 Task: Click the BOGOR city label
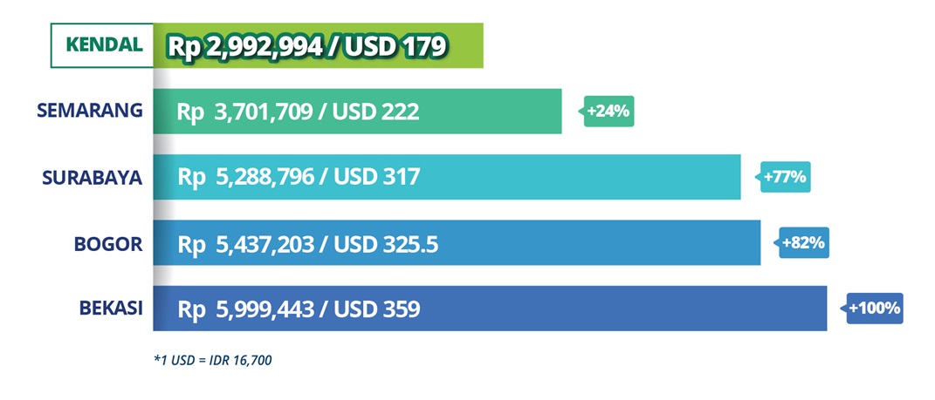[x=107, y=244]
